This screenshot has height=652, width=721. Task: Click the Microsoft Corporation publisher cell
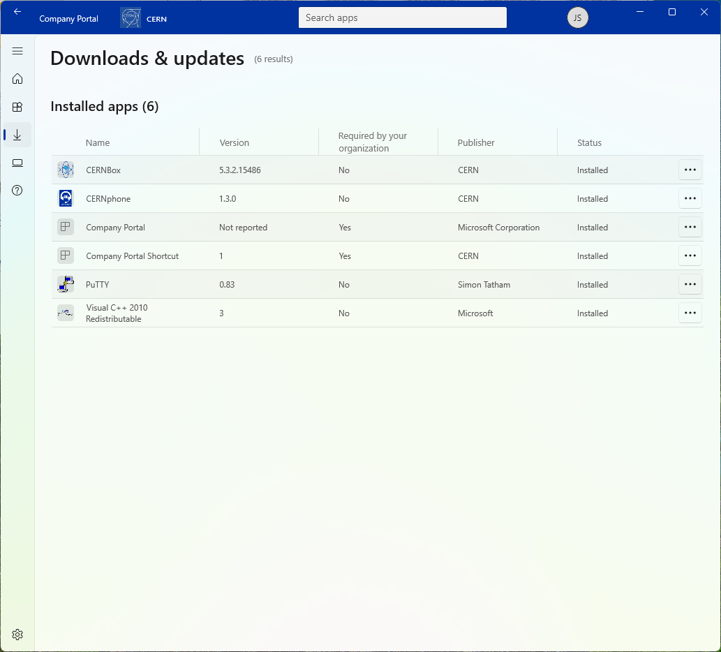pyautogui.click(x=498, y=227)
